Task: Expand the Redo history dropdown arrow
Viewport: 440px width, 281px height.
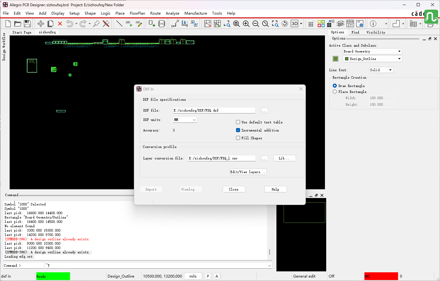Action: pyautogui.click(x=90, y=24)
